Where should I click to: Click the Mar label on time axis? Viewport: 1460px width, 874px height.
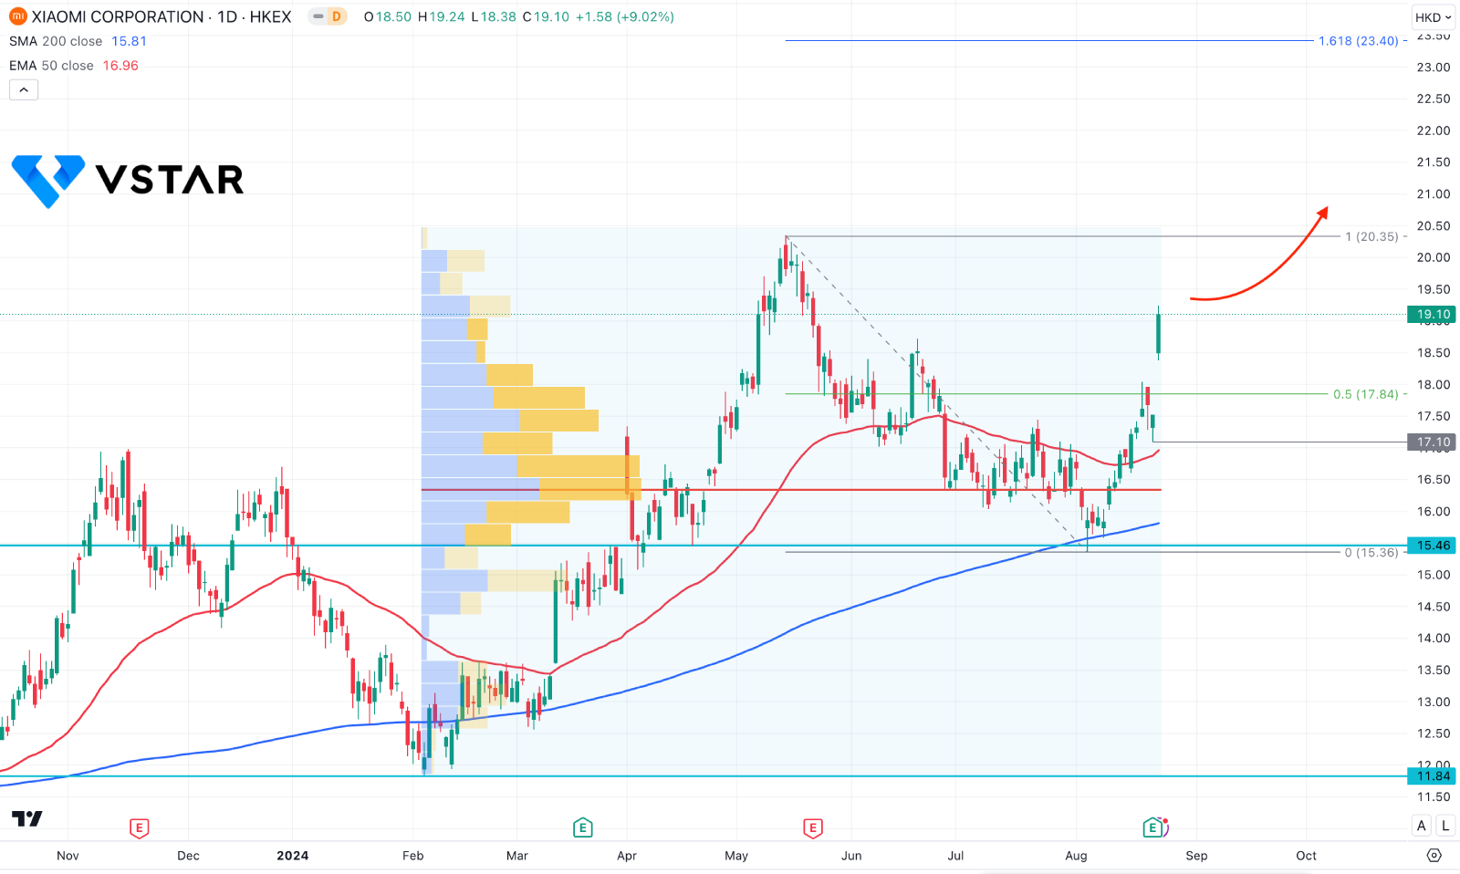(517, 856)
